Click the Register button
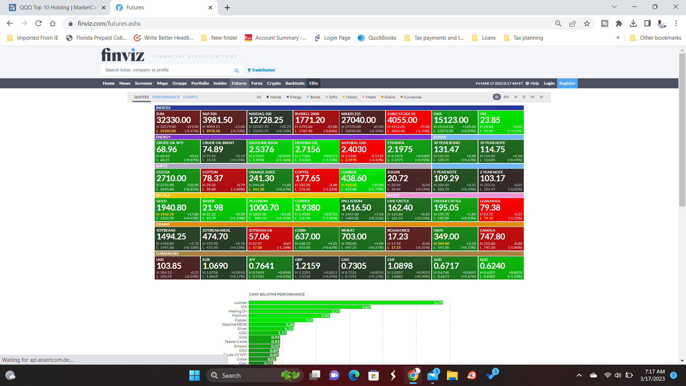The image size is (686, 386). coord(567,83)
